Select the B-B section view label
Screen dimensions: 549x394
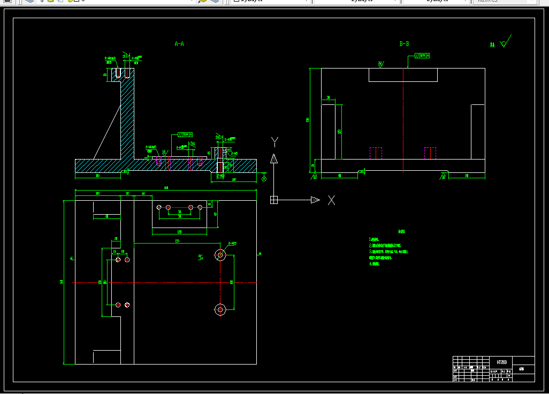[x=404, y=44]
